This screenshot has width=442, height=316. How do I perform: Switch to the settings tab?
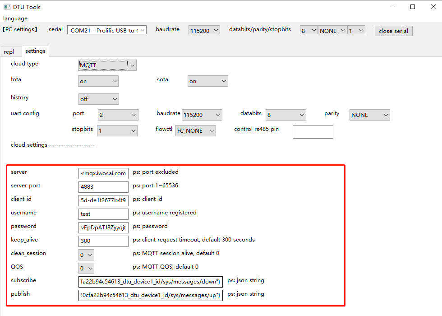35,51
